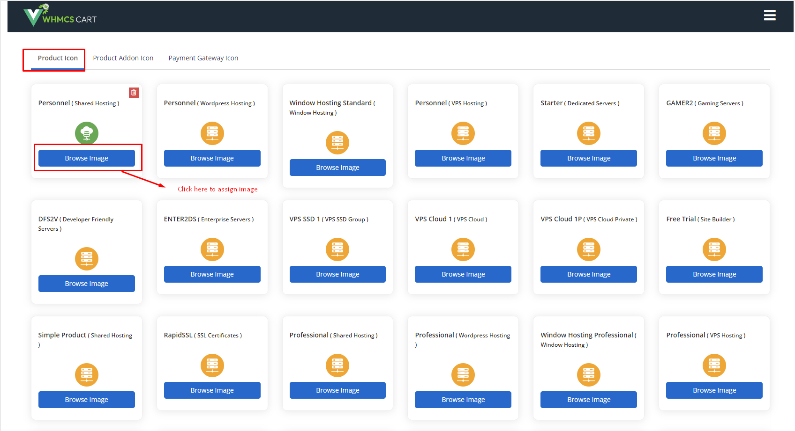Viewport: 795px width, 431px height.
Task: Open the hamburger menu in the header
Action: [x=769, y=15]
